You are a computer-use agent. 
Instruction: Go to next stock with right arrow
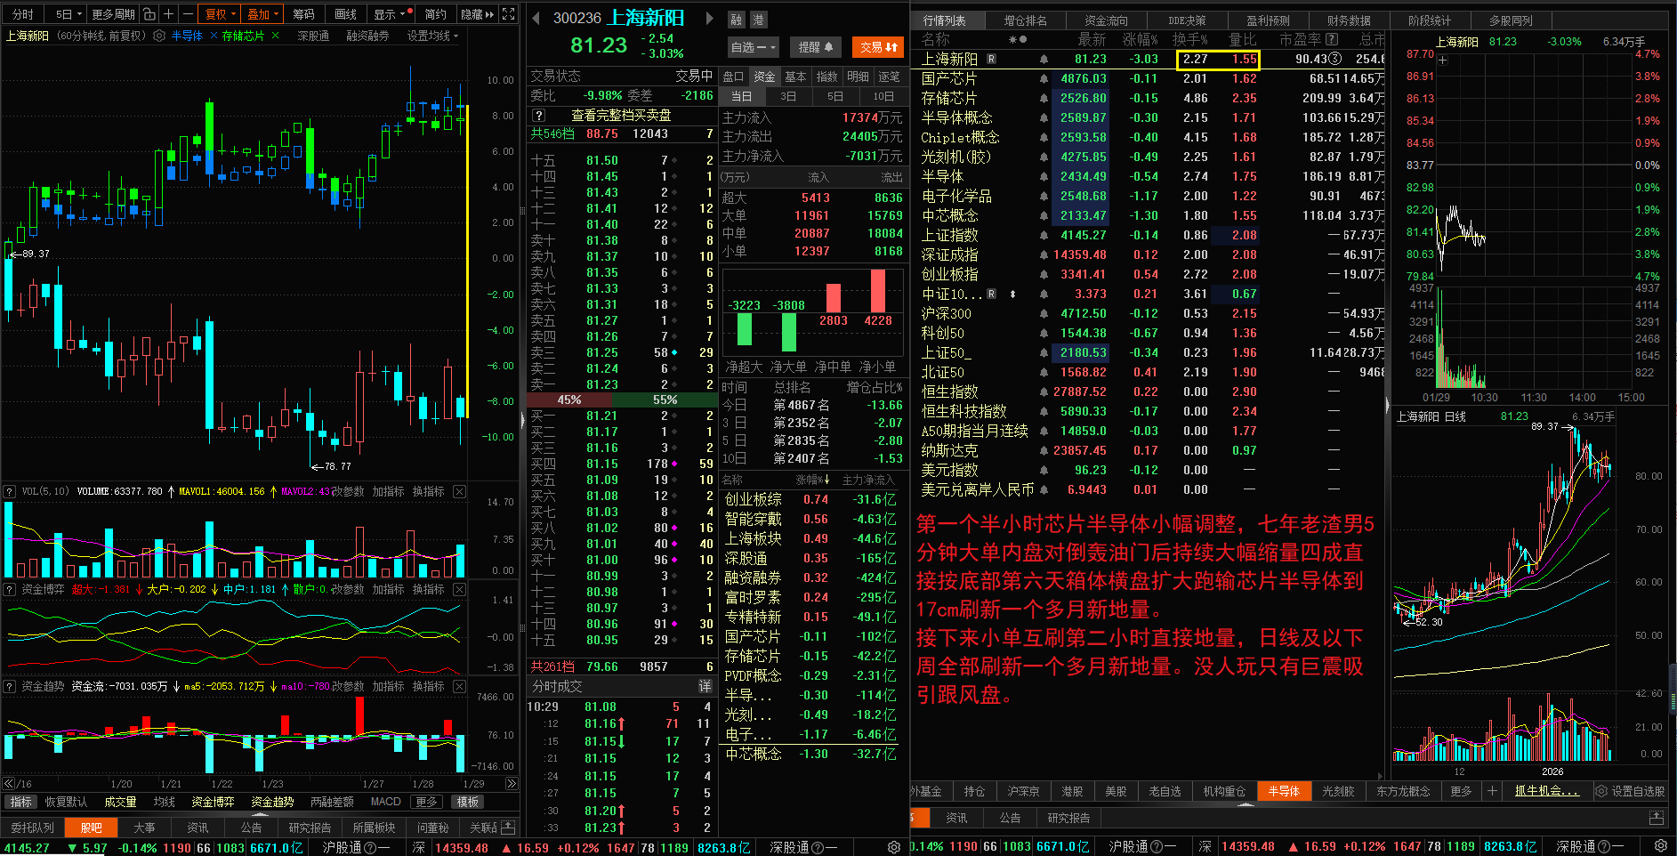[710, 18]
